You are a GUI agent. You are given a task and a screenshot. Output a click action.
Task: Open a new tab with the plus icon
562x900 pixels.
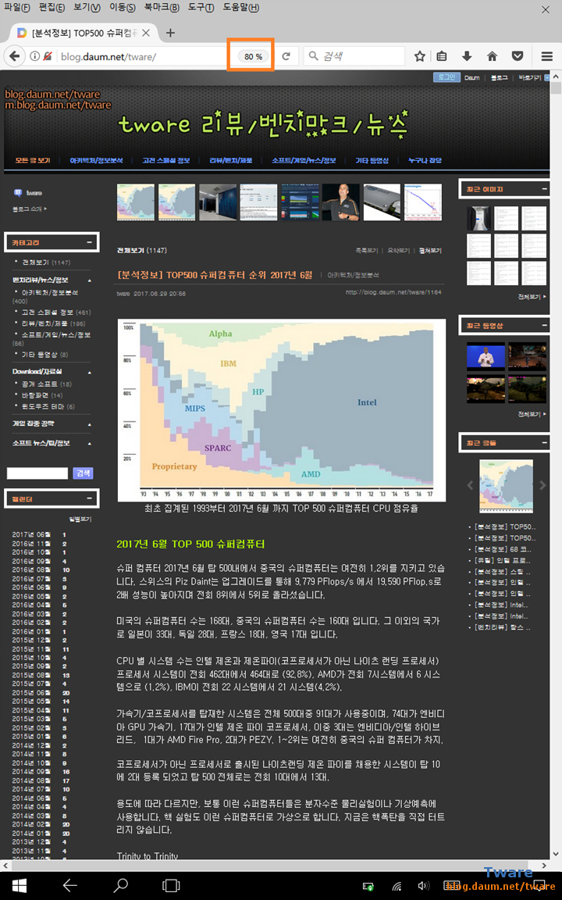point(170,33)
